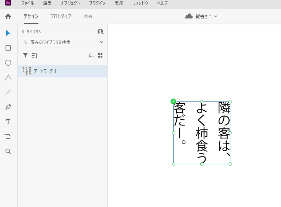Select the Text tool

pyautogui.click(x=8, y=122)
